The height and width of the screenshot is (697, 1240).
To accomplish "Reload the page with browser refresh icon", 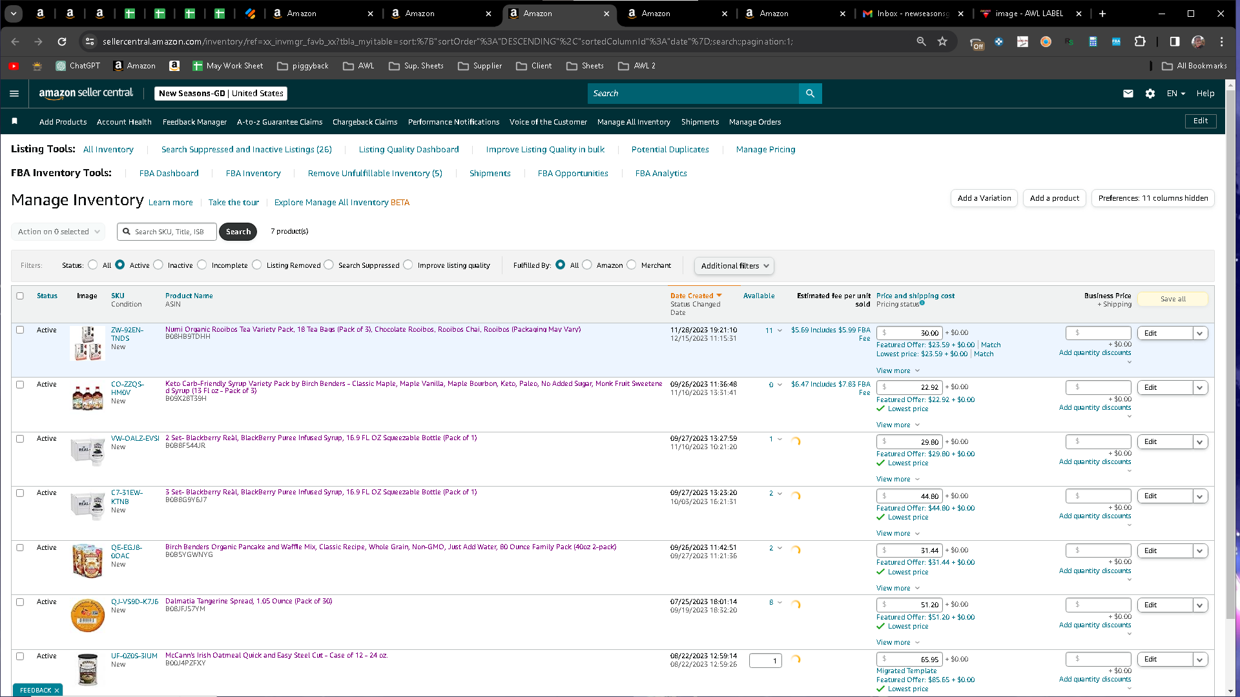I will (62, 41).
